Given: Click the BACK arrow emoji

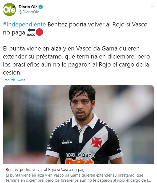Looking at the screenshot, I should pyautogui.click(x=31, y=32).
